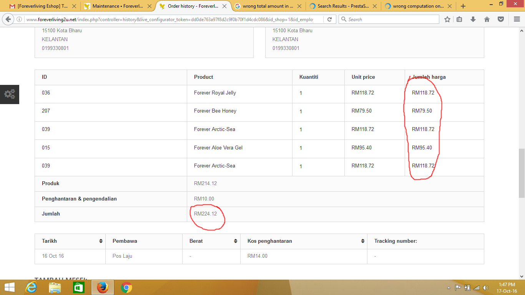Click the Penghantaran & pengendalian label
The height and width of the screenshot is (295, 525).
79,199
